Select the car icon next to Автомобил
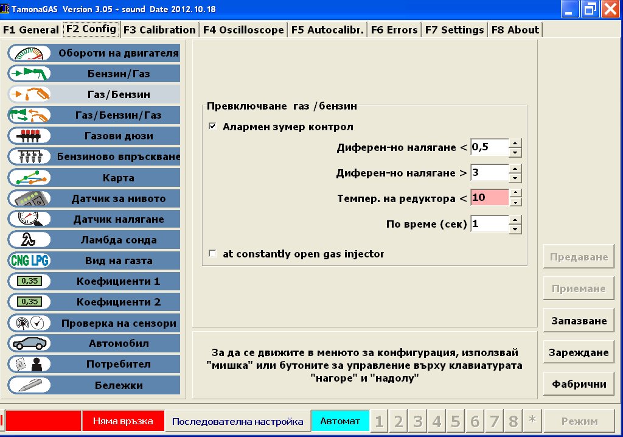 [x=29, y=343]
